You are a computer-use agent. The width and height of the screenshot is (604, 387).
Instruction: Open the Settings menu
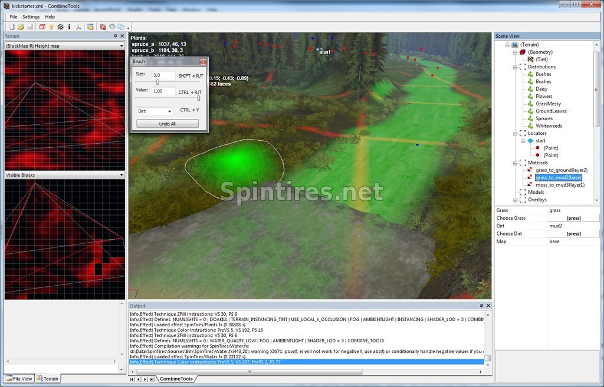pyautogui.click(x=31, y=17)
